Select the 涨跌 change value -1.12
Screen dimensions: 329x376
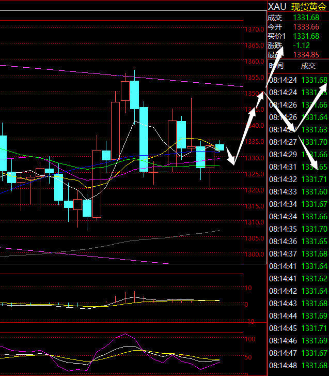point(302,46)
